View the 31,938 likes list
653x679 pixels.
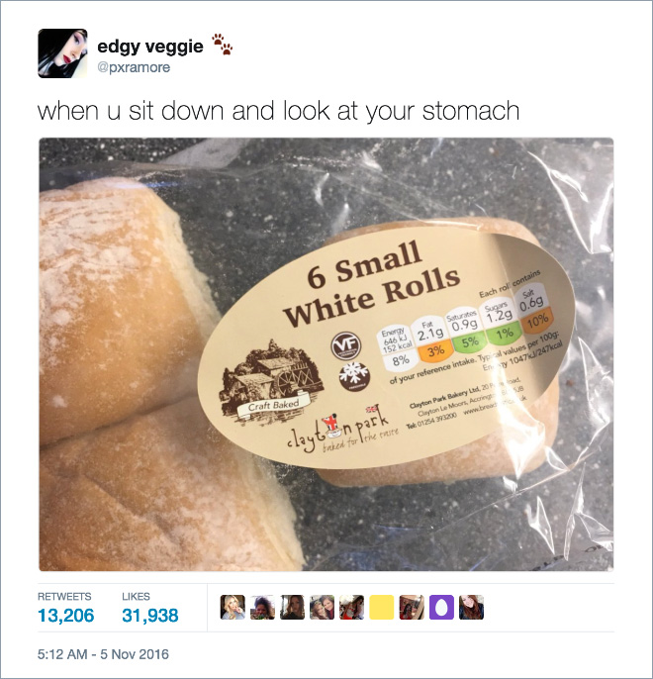point(150,616)
